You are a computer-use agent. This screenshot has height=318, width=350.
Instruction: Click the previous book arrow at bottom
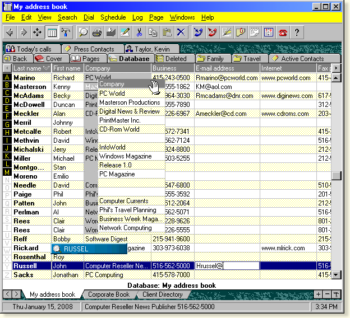tap(7, 294)
